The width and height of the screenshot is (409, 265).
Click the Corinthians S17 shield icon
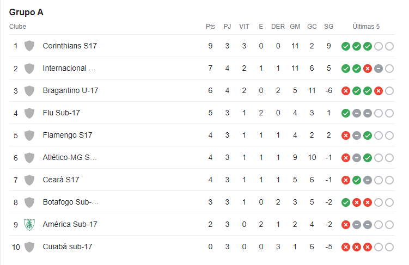(29, 46)
